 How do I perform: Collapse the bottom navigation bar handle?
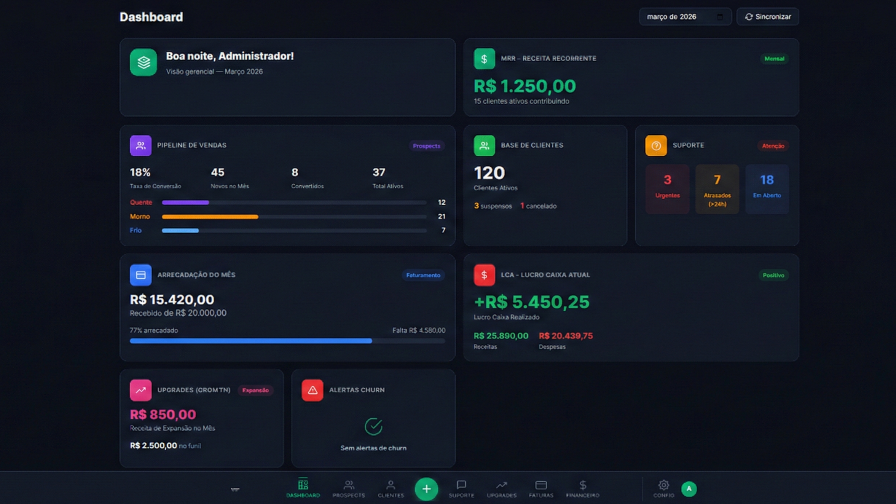tap(235, 489)
